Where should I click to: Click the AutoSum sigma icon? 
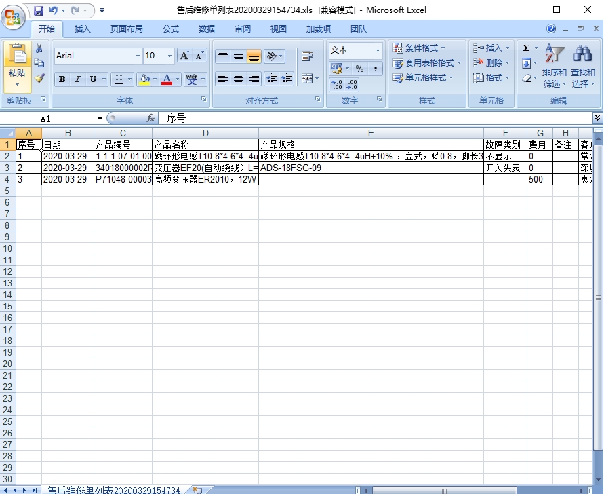527,48
